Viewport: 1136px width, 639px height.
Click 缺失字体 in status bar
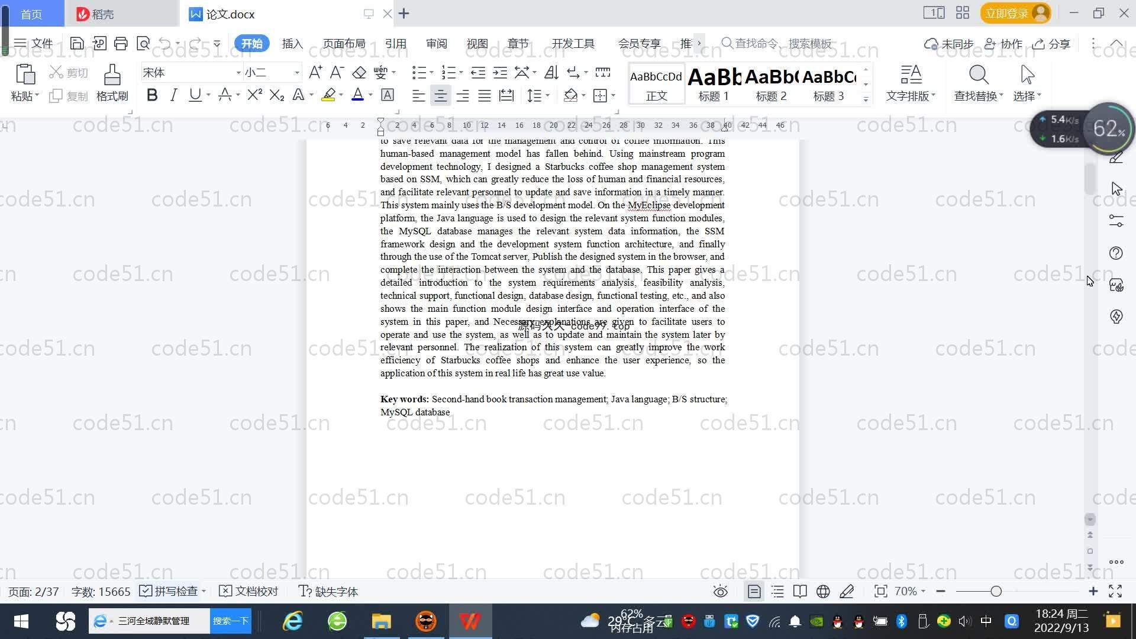coord(328,591)
